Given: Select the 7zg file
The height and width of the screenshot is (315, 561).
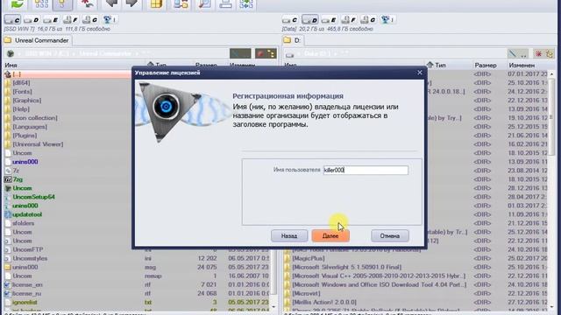Looking at the screenshot, I should [x=18, y=179].
